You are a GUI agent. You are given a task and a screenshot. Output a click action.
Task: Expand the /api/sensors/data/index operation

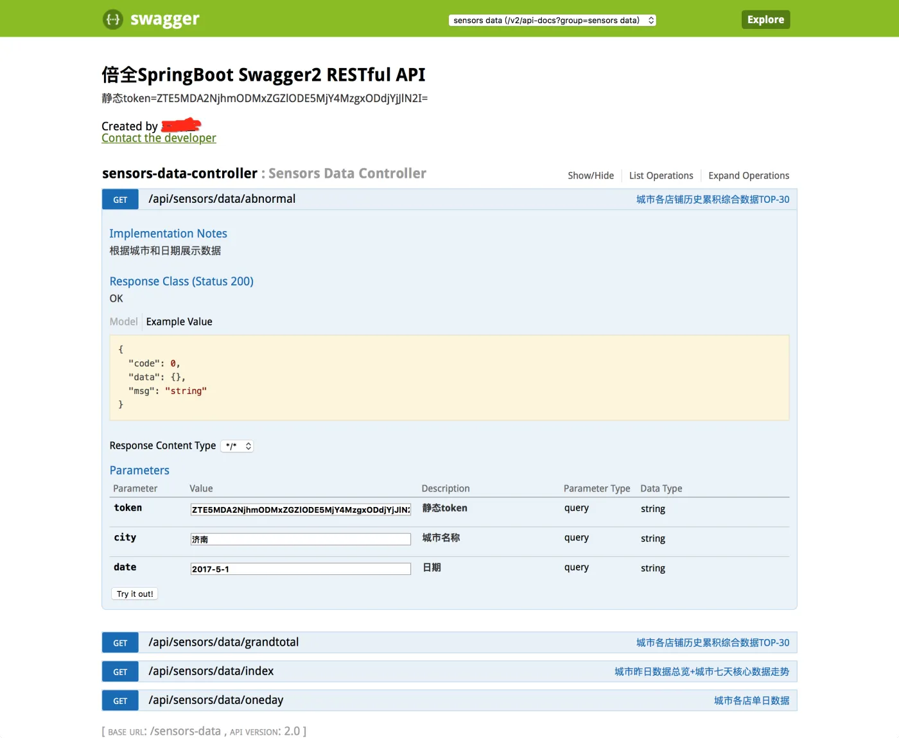click(x=211, y=671)
